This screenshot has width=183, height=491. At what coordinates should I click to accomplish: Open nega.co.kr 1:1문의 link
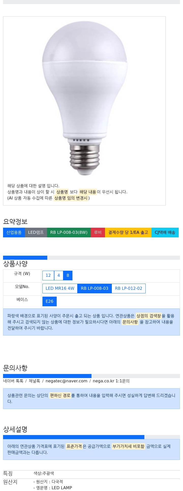point(111,381)
